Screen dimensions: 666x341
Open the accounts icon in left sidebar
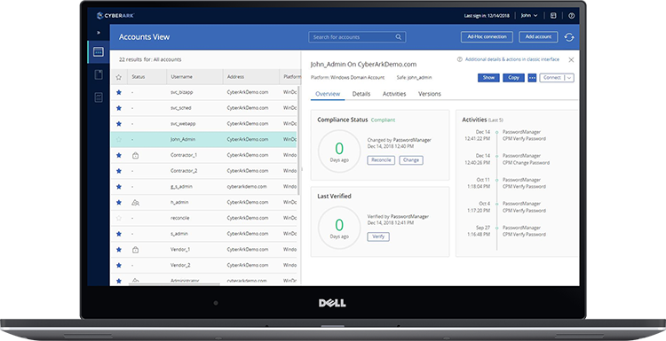(x=99, y=52)
